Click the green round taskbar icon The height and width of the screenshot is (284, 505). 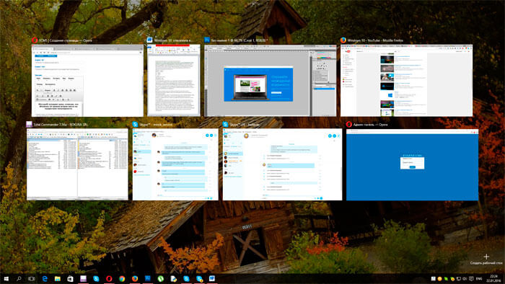(160, 279)
